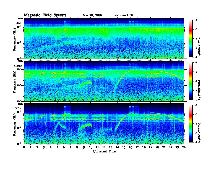Click the "16" hour tick label on time axis

pyautogui.click(x=131, y=147)
